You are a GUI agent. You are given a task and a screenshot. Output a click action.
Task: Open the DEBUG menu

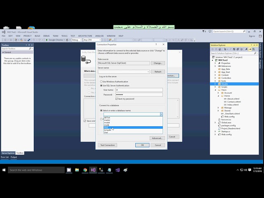(x=46, y=36)
